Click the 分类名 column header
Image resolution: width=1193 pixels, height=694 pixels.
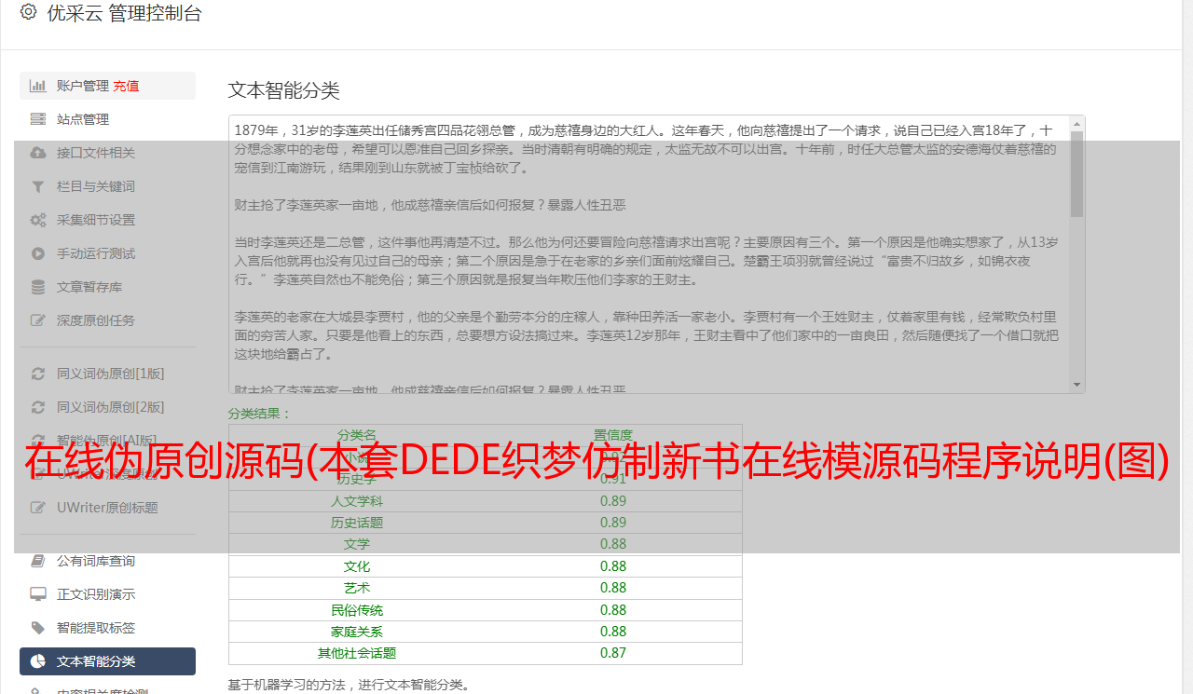(357, 435)
